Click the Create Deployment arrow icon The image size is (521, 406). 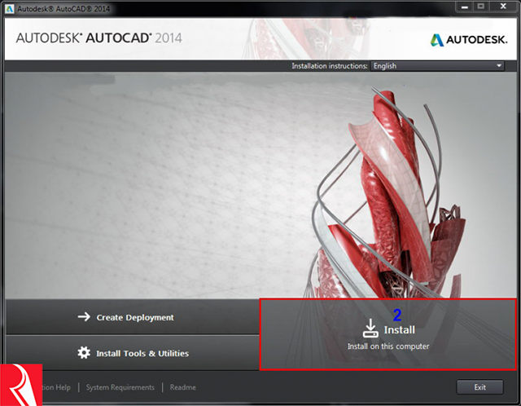click(83, 317)
